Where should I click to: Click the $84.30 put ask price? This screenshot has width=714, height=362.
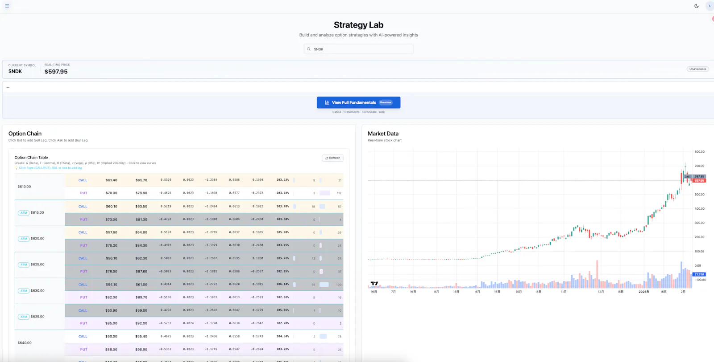pos(141,245)
